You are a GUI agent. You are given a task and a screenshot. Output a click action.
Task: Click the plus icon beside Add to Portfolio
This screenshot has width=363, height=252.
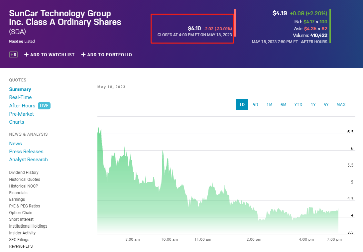[83, 55]
